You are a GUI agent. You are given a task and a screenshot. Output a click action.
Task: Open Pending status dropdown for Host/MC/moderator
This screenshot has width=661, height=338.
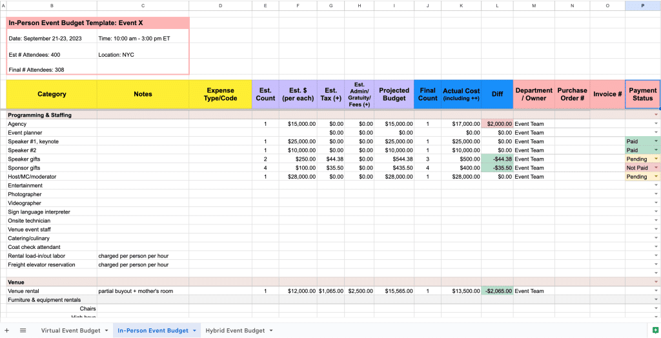pyautogui.click(x=656, y=177)
